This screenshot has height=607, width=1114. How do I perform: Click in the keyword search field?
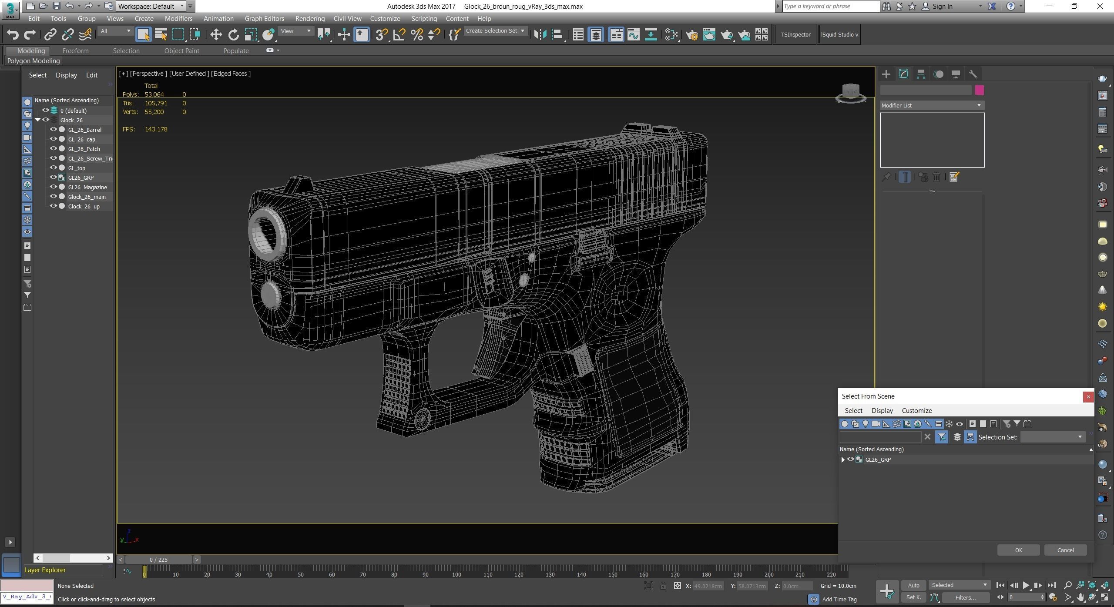point(831,6)
